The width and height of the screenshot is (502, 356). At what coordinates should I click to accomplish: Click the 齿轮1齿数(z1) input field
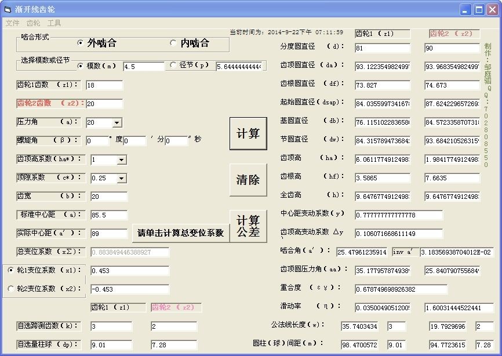point(104,85)
